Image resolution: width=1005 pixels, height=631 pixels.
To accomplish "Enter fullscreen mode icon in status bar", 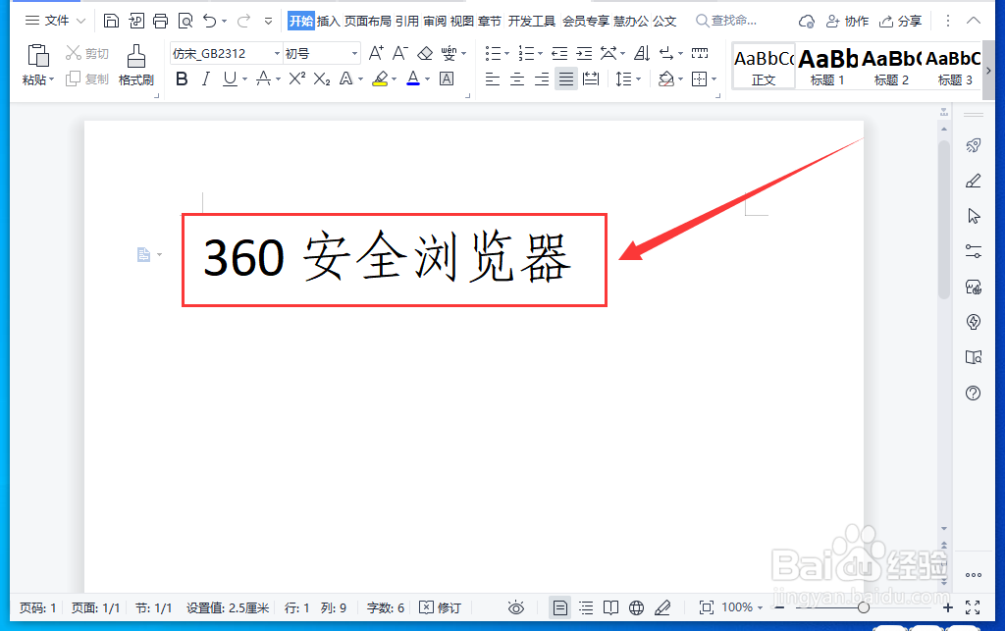I will coord(973,607).
